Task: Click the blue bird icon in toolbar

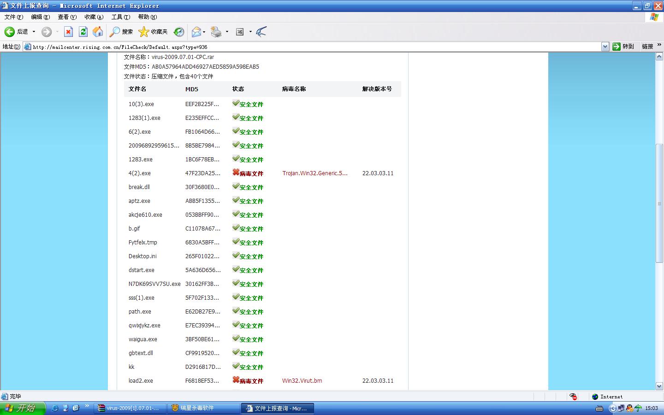Action: pos(261,32)
